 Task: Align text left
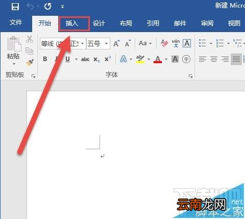click(x=203, y=59)
